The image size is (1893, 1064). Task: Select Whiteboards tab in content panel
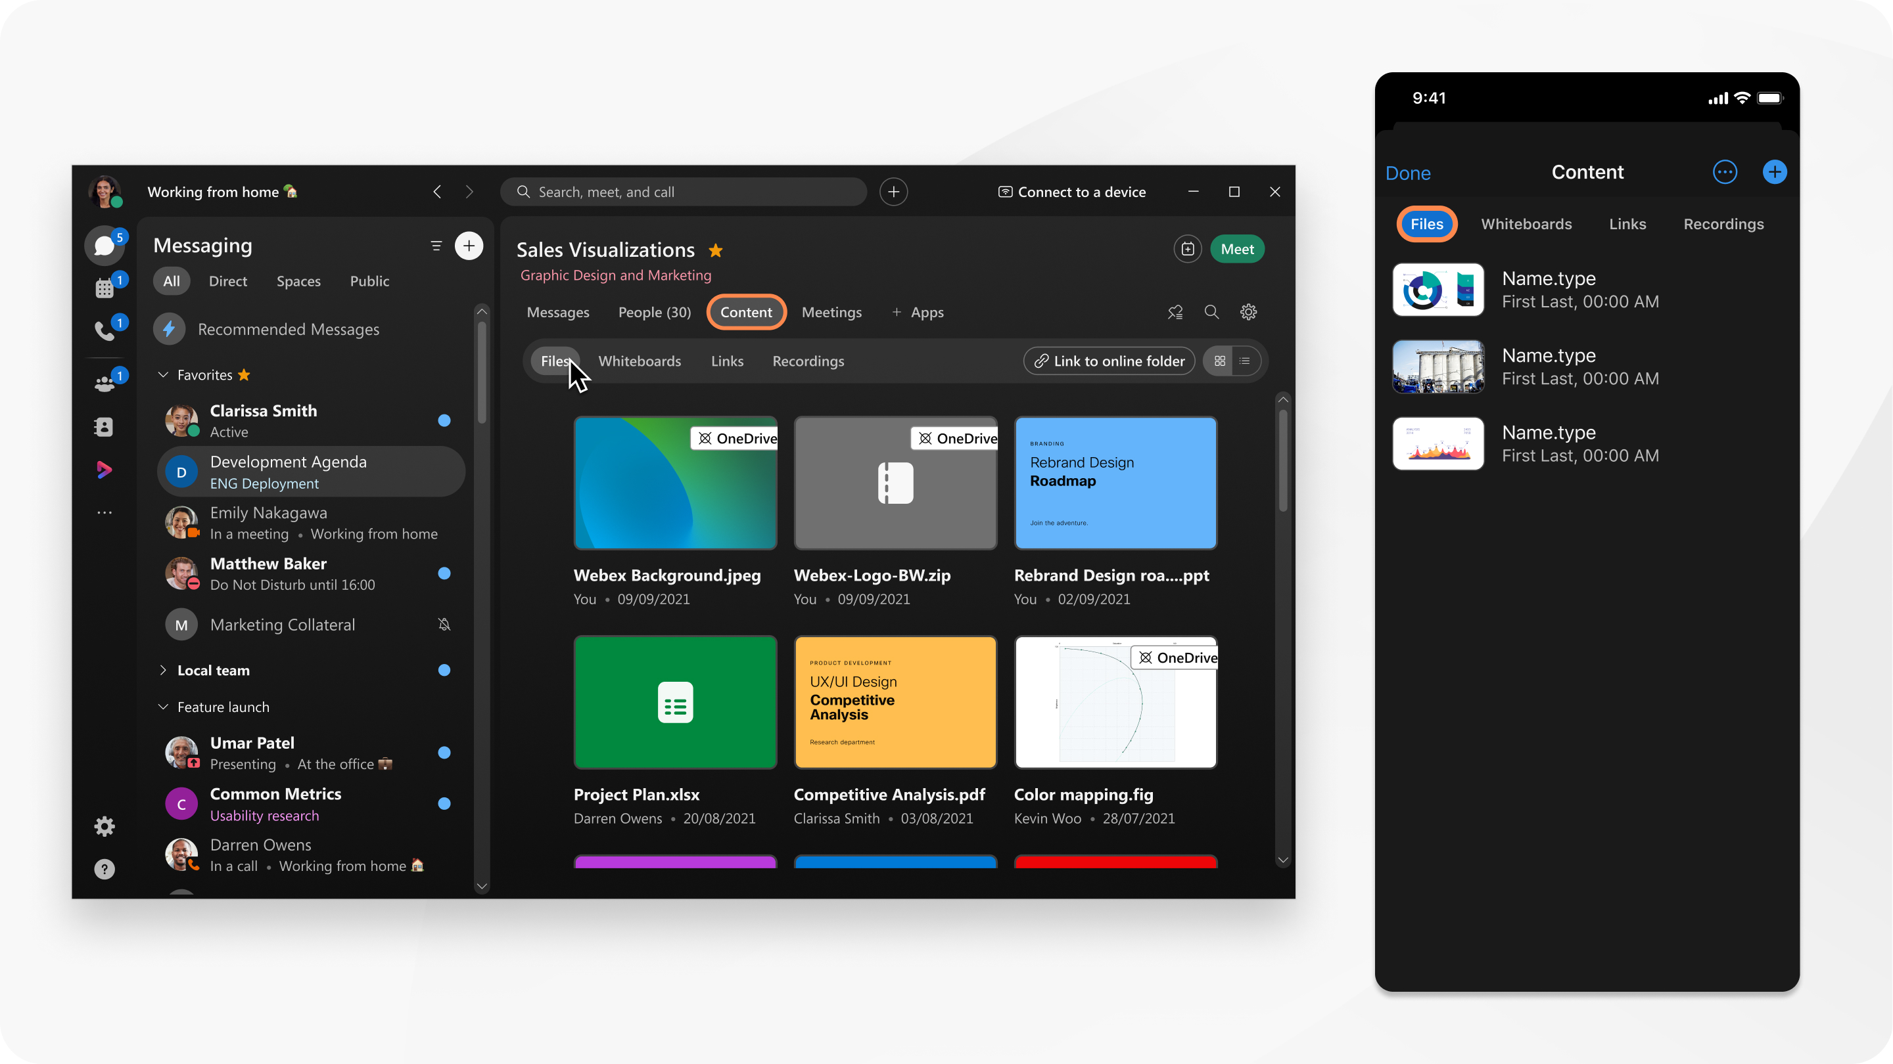coord(640,360)
